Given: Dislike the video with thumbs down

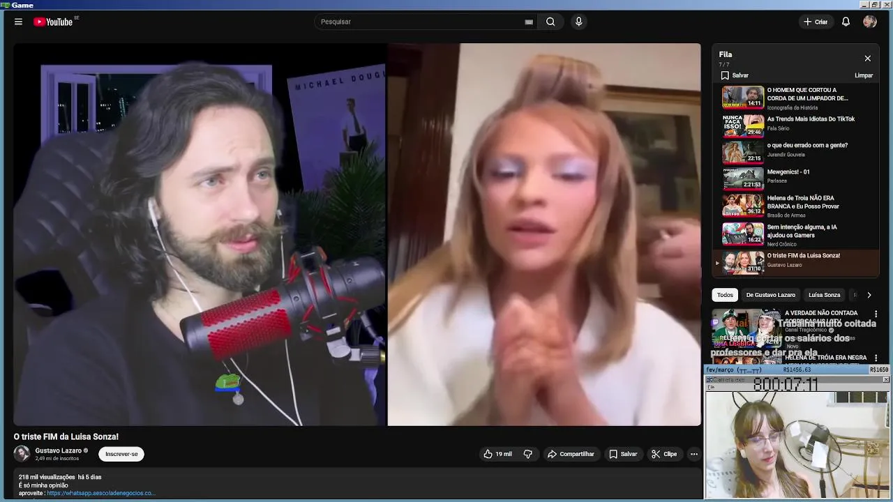Looking at the screenshot, I should pos(528,454).
